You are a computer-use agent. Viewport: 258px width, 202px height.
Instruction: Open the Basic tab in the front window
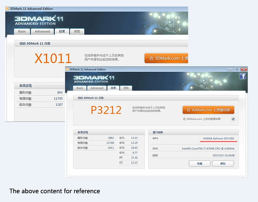tap(80, 88)
